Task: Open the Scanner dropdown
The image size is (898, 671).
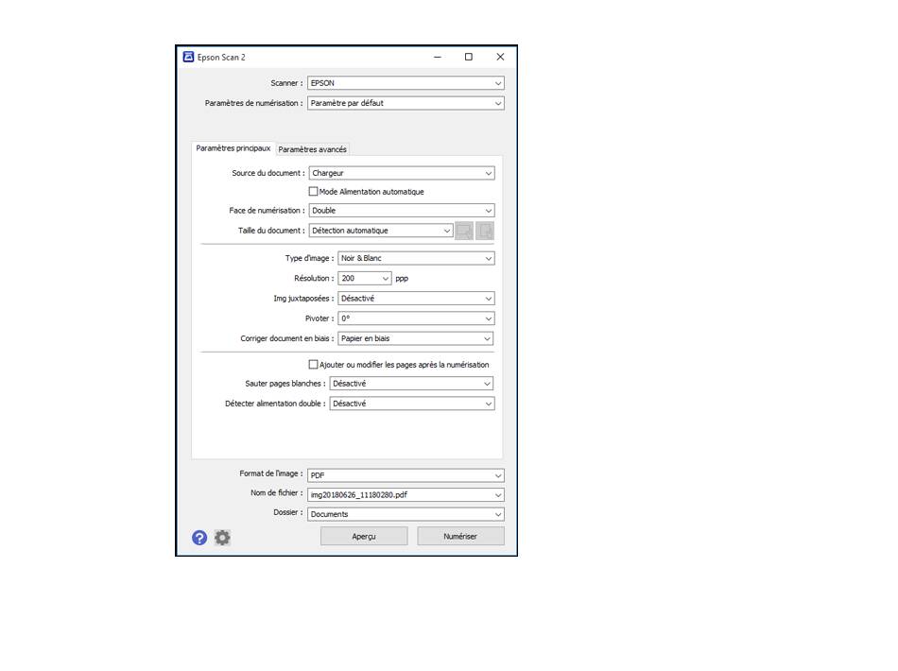Action: click(x=406, y=83)
